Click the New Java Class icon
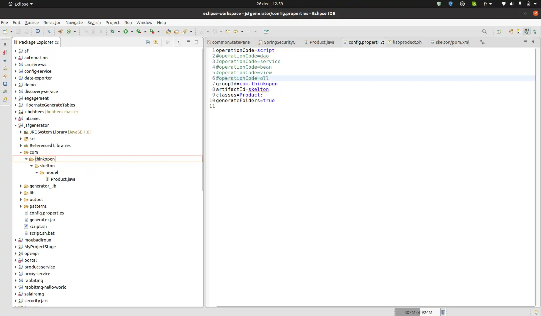541x316 pixels. coord(69,31)
